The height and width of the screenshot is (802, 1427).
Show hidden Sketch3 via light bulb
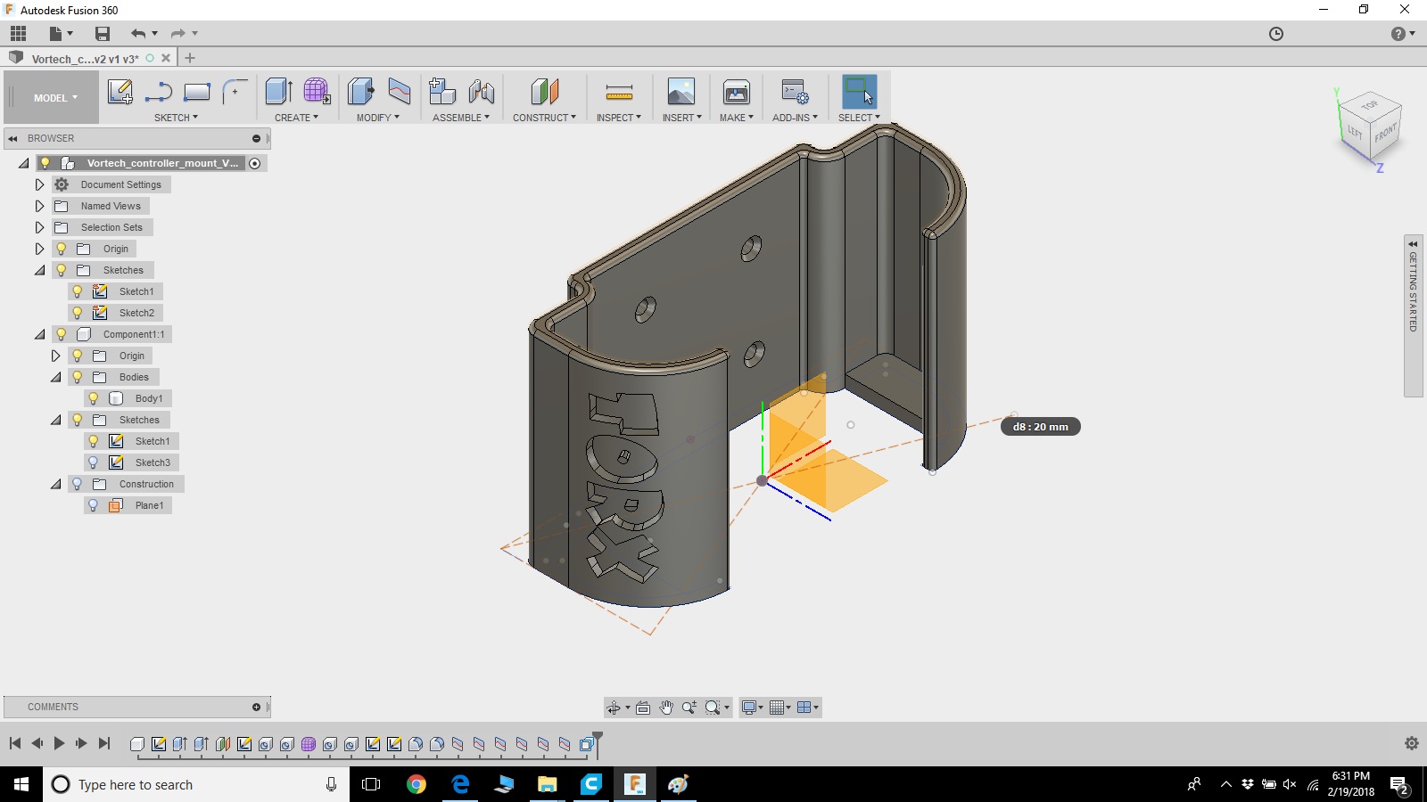94,462
